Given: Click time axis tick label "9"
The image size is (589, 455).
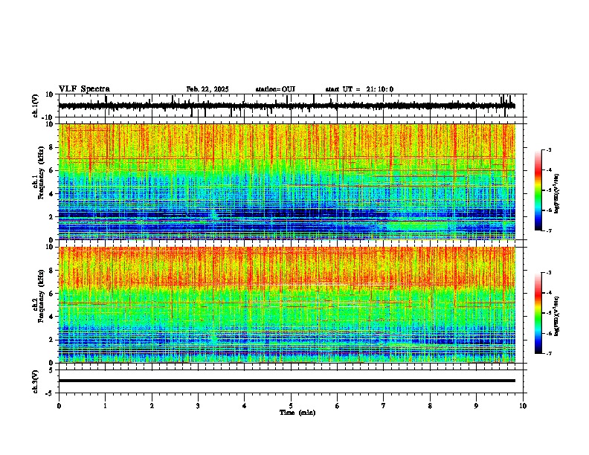Looking at the screenshot, I should pos(476,406).
